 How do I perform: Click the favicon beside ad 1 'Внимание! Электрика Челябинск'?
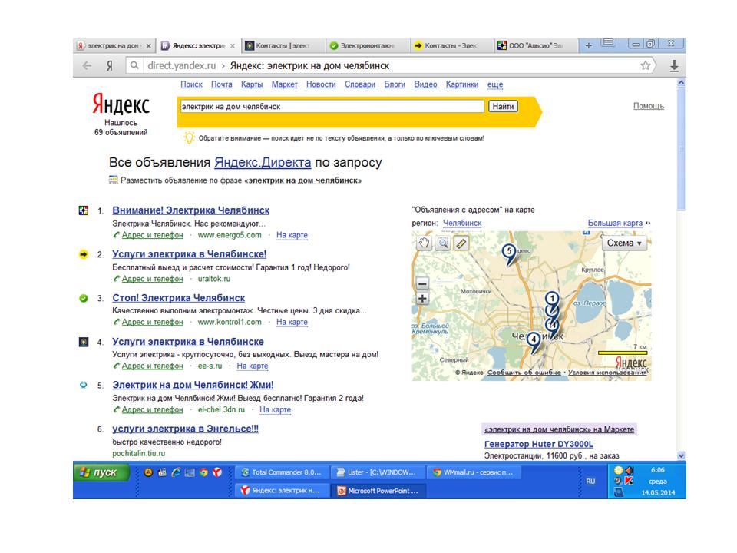pos(83,210)
